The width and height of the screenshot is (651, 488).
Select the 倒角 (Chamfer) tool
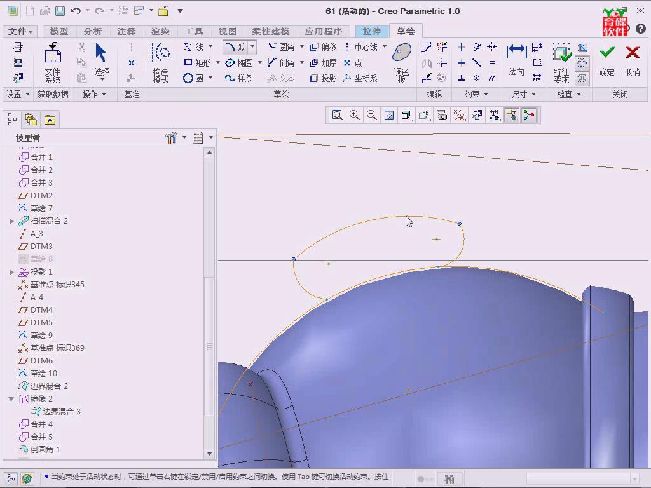(282, 63)
